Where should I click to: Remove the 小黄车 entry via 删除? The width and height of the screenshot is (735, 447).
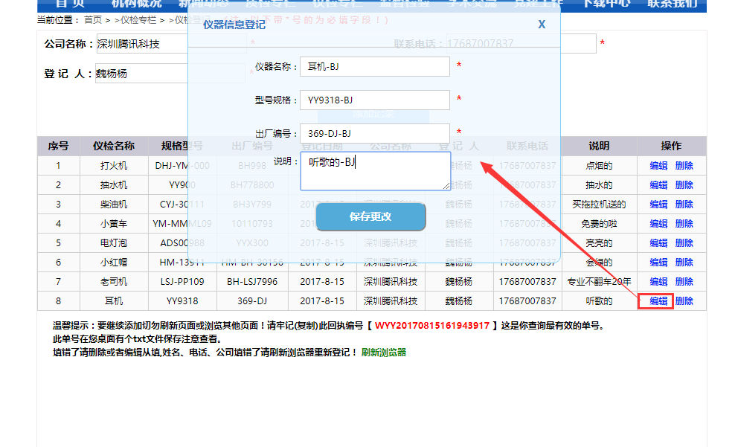(x=684, y=223)
